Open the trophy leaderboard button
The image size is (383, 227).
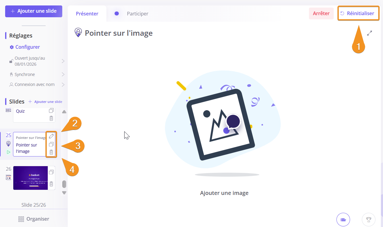[x=368, y=219]
